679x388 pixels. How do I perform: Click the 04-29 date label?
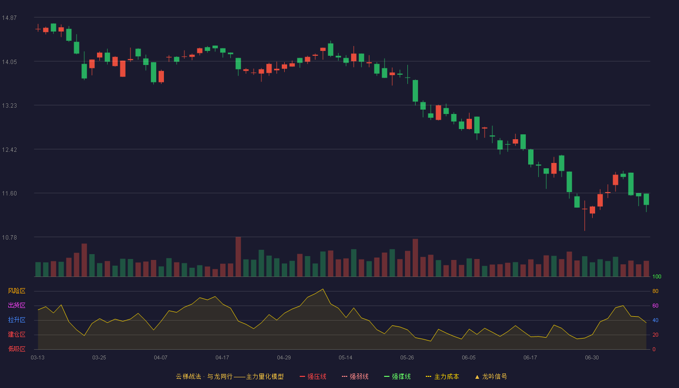tap(284, 357)
